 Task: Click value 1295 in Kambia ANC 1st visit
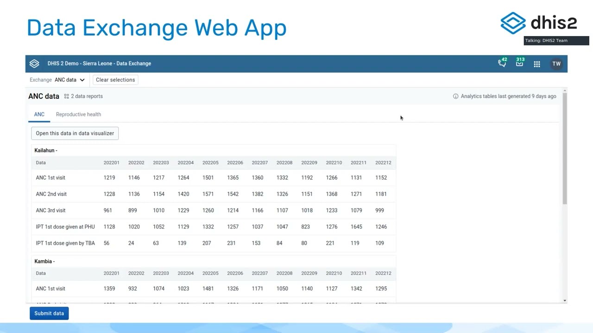pyautogui.click(x=381, y=289)
